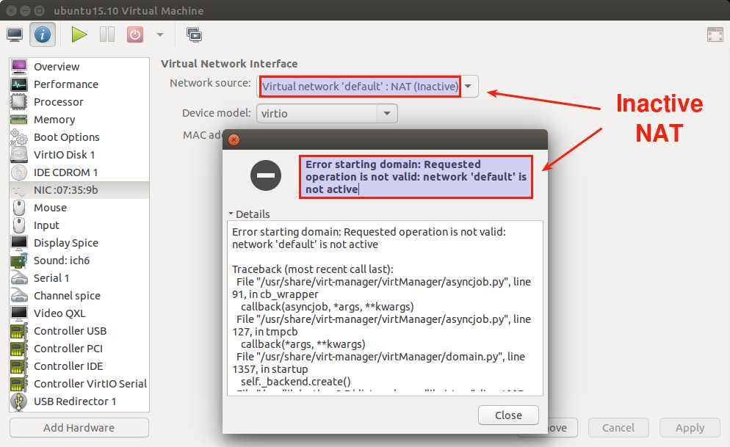Screen dimensions: 730x447
Task: Open the shutdown options dropdown arrow
Action: tap(159, 34)
